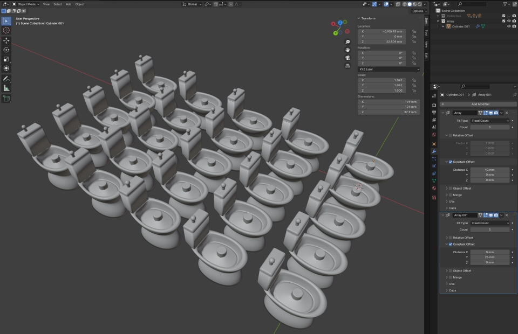Screen dimensions: 518x334
Task: Toggle perspective/orthographic grid icon
Action: 347,66
